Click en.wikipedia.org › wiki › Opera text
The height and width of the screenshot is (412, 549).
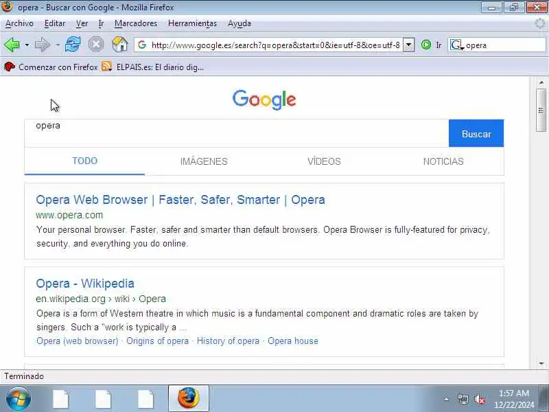coord(101,299)
